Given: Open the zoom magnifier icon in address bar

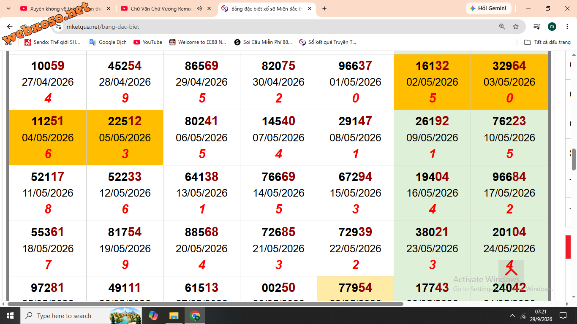Looking at the screenshot, I should (x=502, y=27).
